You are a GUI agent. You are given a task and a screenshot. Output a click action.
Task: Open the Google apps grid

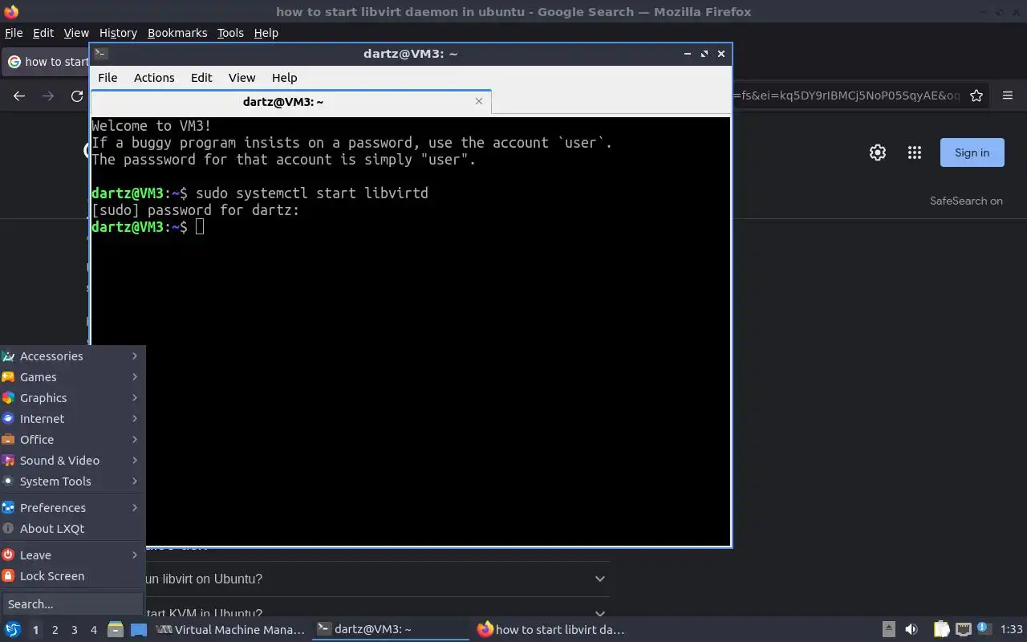click(915, 152)
